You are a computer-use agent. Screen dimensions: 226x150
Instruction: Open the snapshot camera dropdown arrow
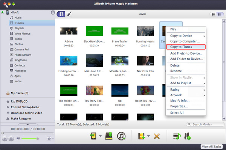tap(53, 138)
